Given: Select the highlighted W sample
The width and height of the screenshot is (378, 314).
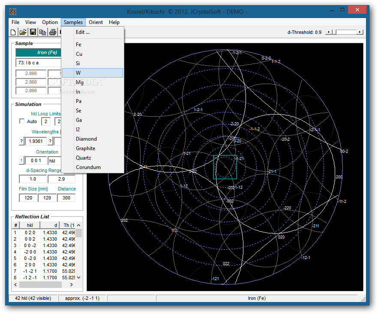Looking at the screenshot, I should pyautogui.click(x=93, y=73).
